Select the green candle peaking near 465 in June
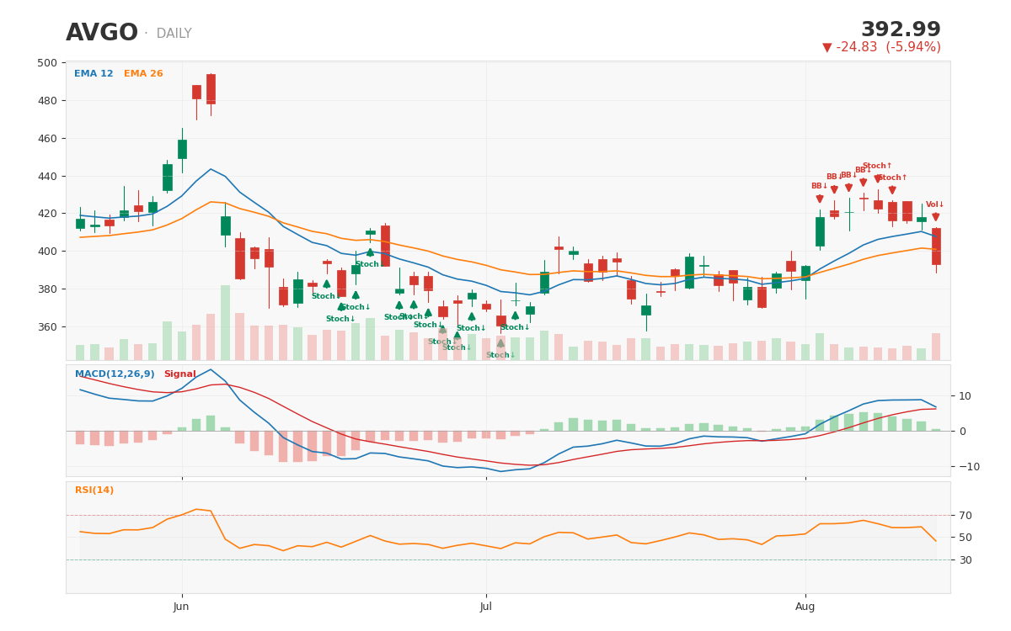The image size is (1011, 631). [182, 149]
